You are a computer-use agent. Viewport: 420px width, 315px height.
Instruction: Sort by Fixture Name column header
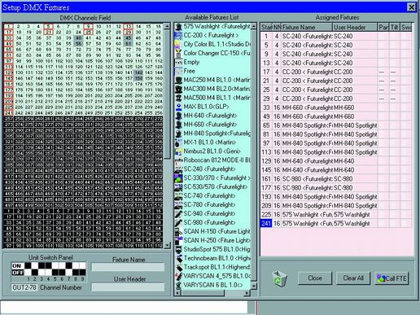click(x=307, y=27)
